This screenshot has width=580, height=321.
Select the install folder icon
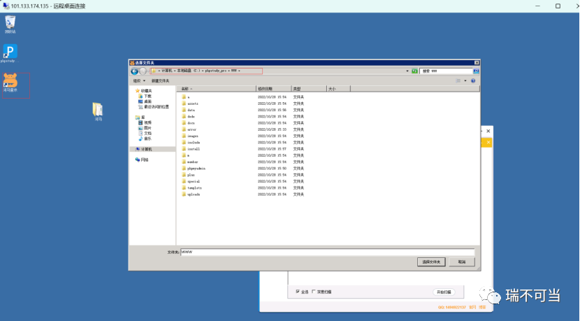tap(184, 149)
